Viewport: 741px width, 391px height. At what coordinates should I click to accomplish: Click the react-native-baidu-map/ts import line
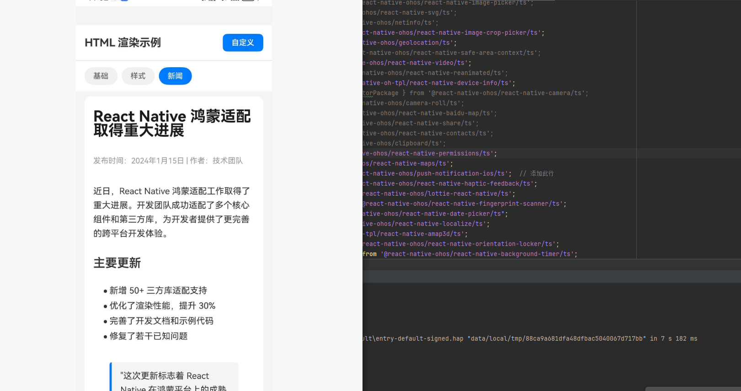(x=429, y=113)
